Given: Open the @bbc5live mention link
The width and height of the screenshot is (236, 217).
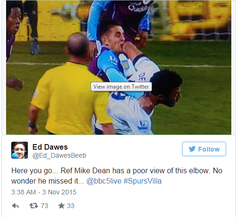Looking at the screenshot, I should [104, 181].
